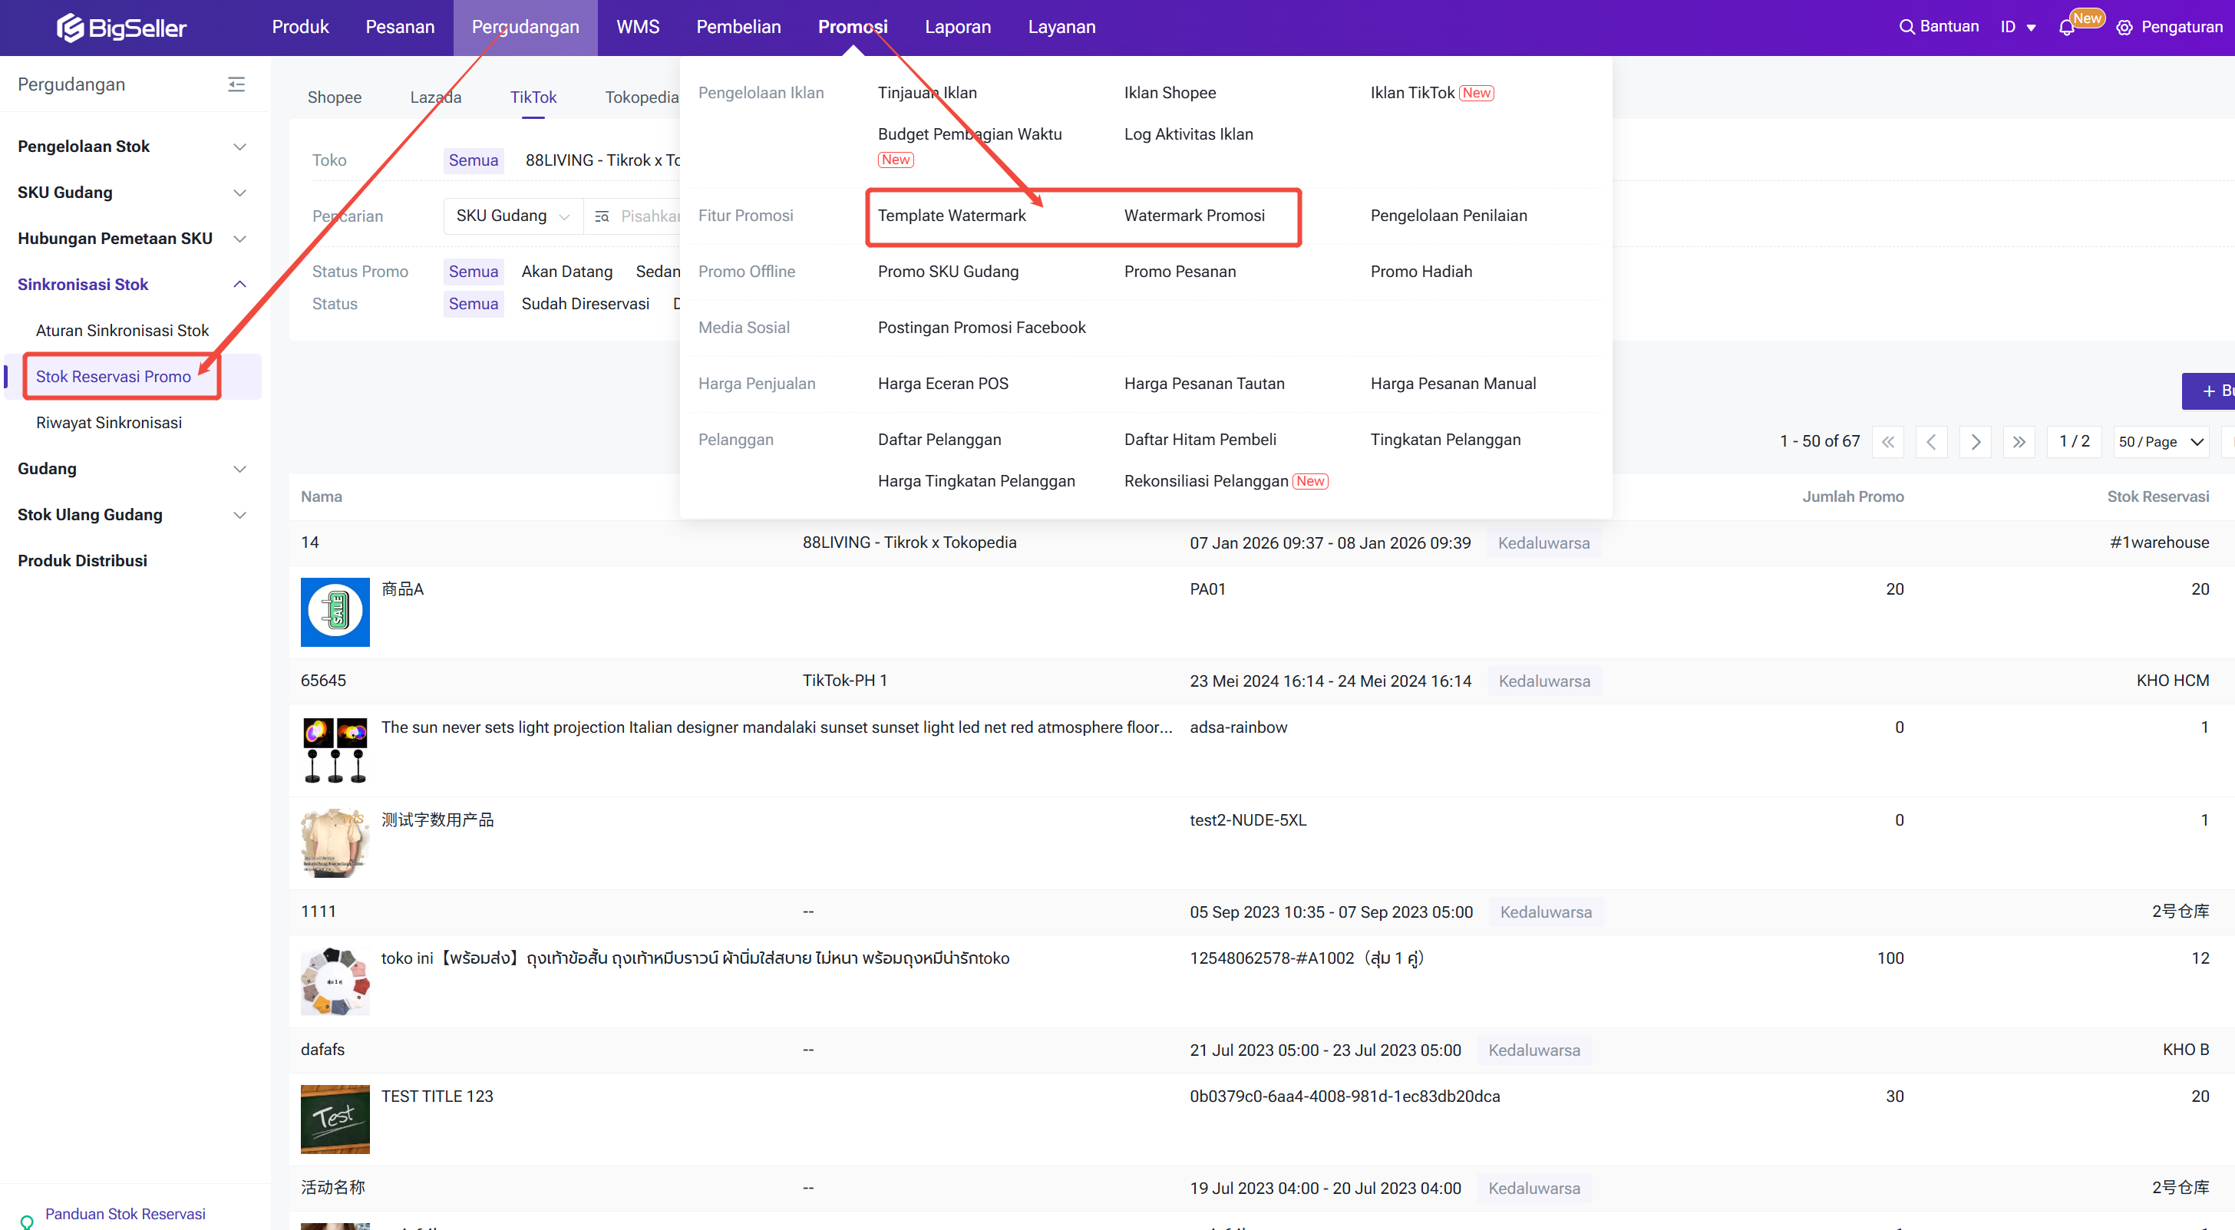This screenshot has height=1230, width=2235.
Task: Open notifications bell icon
Action: pos(2066,28)
